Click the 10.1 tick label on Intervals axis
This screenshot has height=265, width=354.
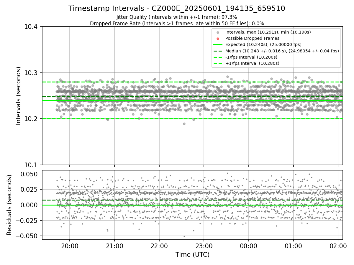click(x=31, y=165)
